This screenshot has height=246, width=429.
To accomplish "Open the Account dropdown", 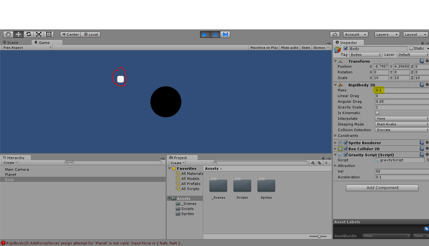I will point(355,34).
